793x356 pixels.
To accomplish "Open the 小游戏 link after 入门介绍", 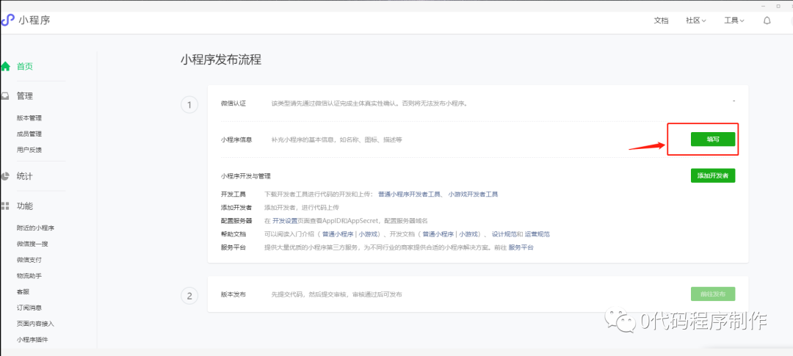I will 369,234.
